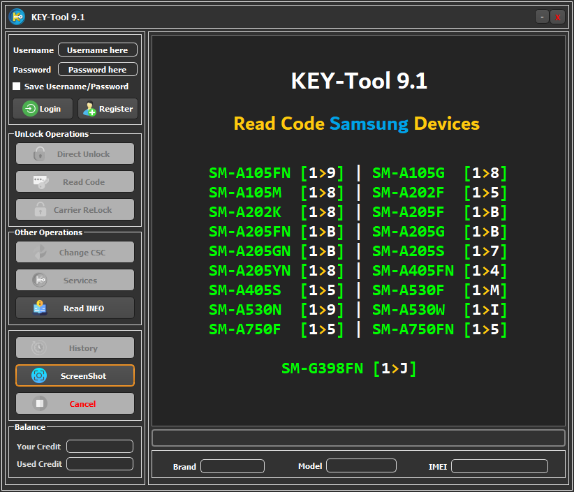Screen dimensions: 574x492
Task: Click the key code icon on Read Code
Action: click(41, 182)
